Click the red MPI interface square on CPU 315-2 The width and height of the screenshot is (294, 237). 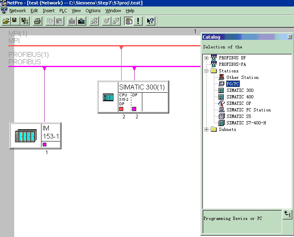[121, 109]
